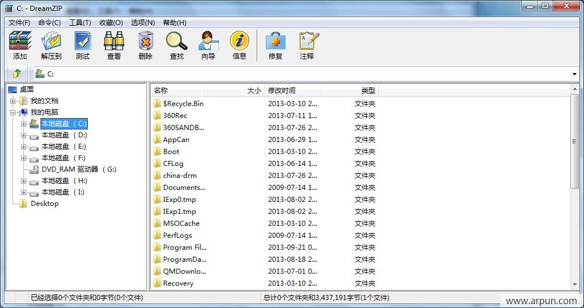Click the 测试 (Test) toolbar icon
The height and width of the screenshot is (308, 584).
(x=83, y=40)
